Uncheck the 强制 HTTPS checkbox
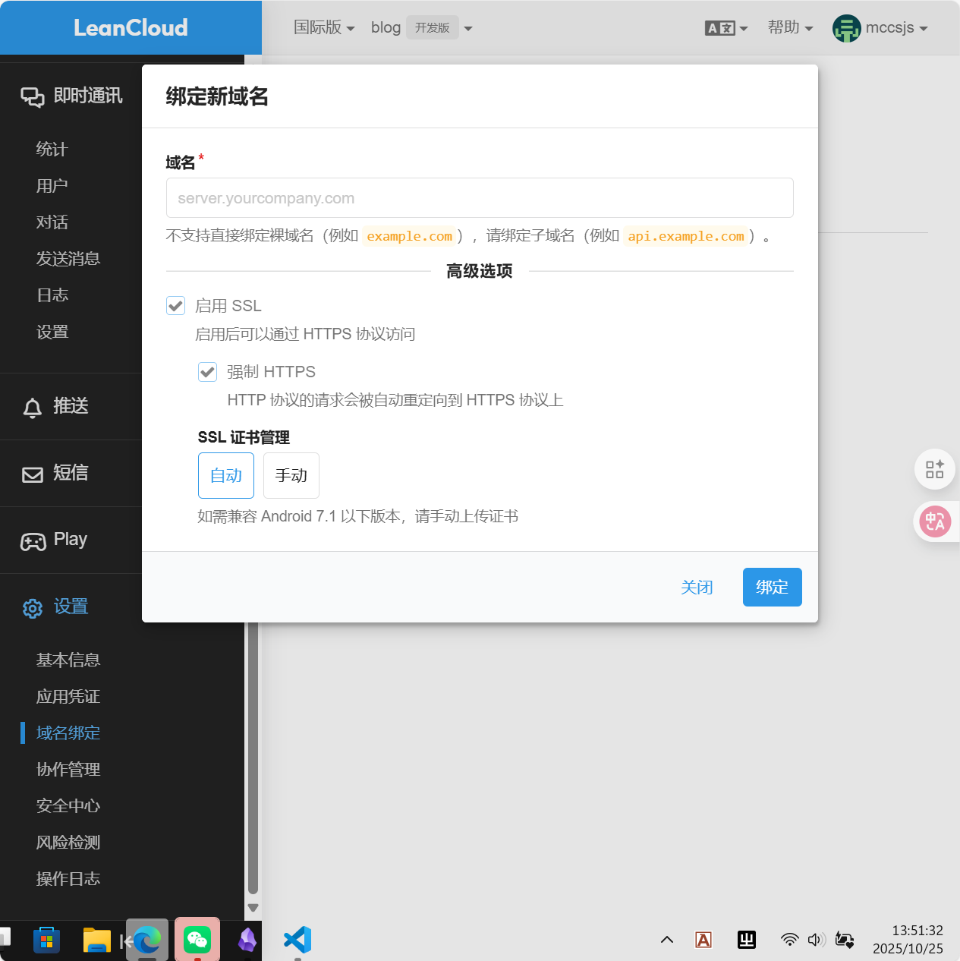 pyautogui.click(x=208, y=372)
